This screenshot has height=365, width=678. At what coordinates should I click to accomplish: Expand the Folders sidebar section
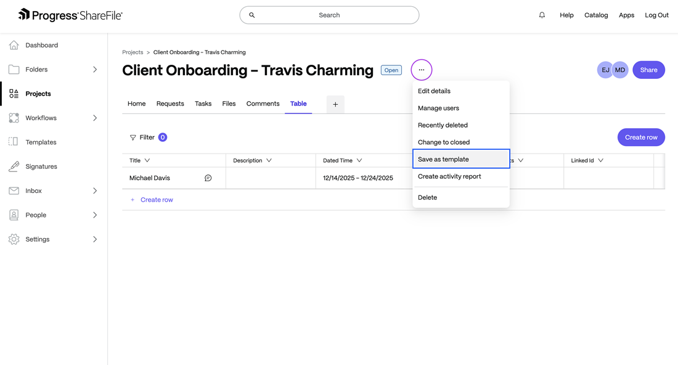tap(95, 70)
